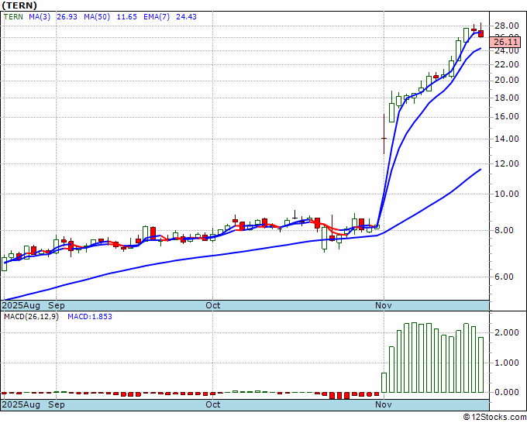The image size is (527, 423).
Task: Click the EMA(7) indicator label
Action: [157, 17]
